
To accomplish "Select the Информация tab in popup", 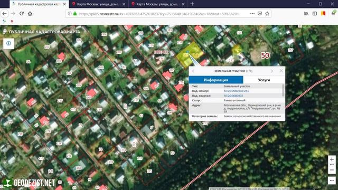I will (216, 80).
